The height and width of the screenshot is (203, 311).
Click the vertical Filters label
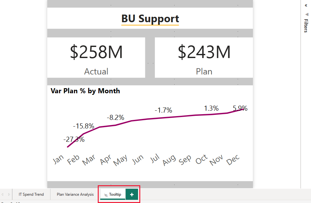(x=306, y=27)
